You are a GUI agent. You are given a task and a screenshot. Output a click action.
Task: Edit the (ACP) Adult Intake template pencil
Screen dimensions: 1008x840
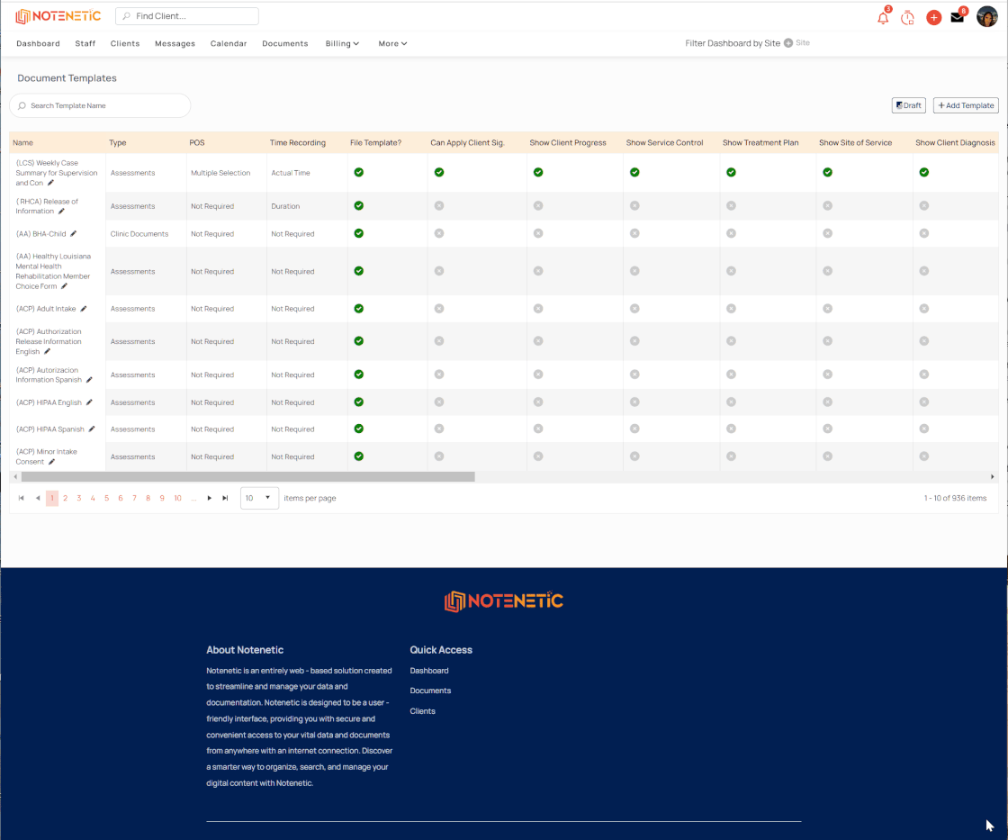click(84, 309)
